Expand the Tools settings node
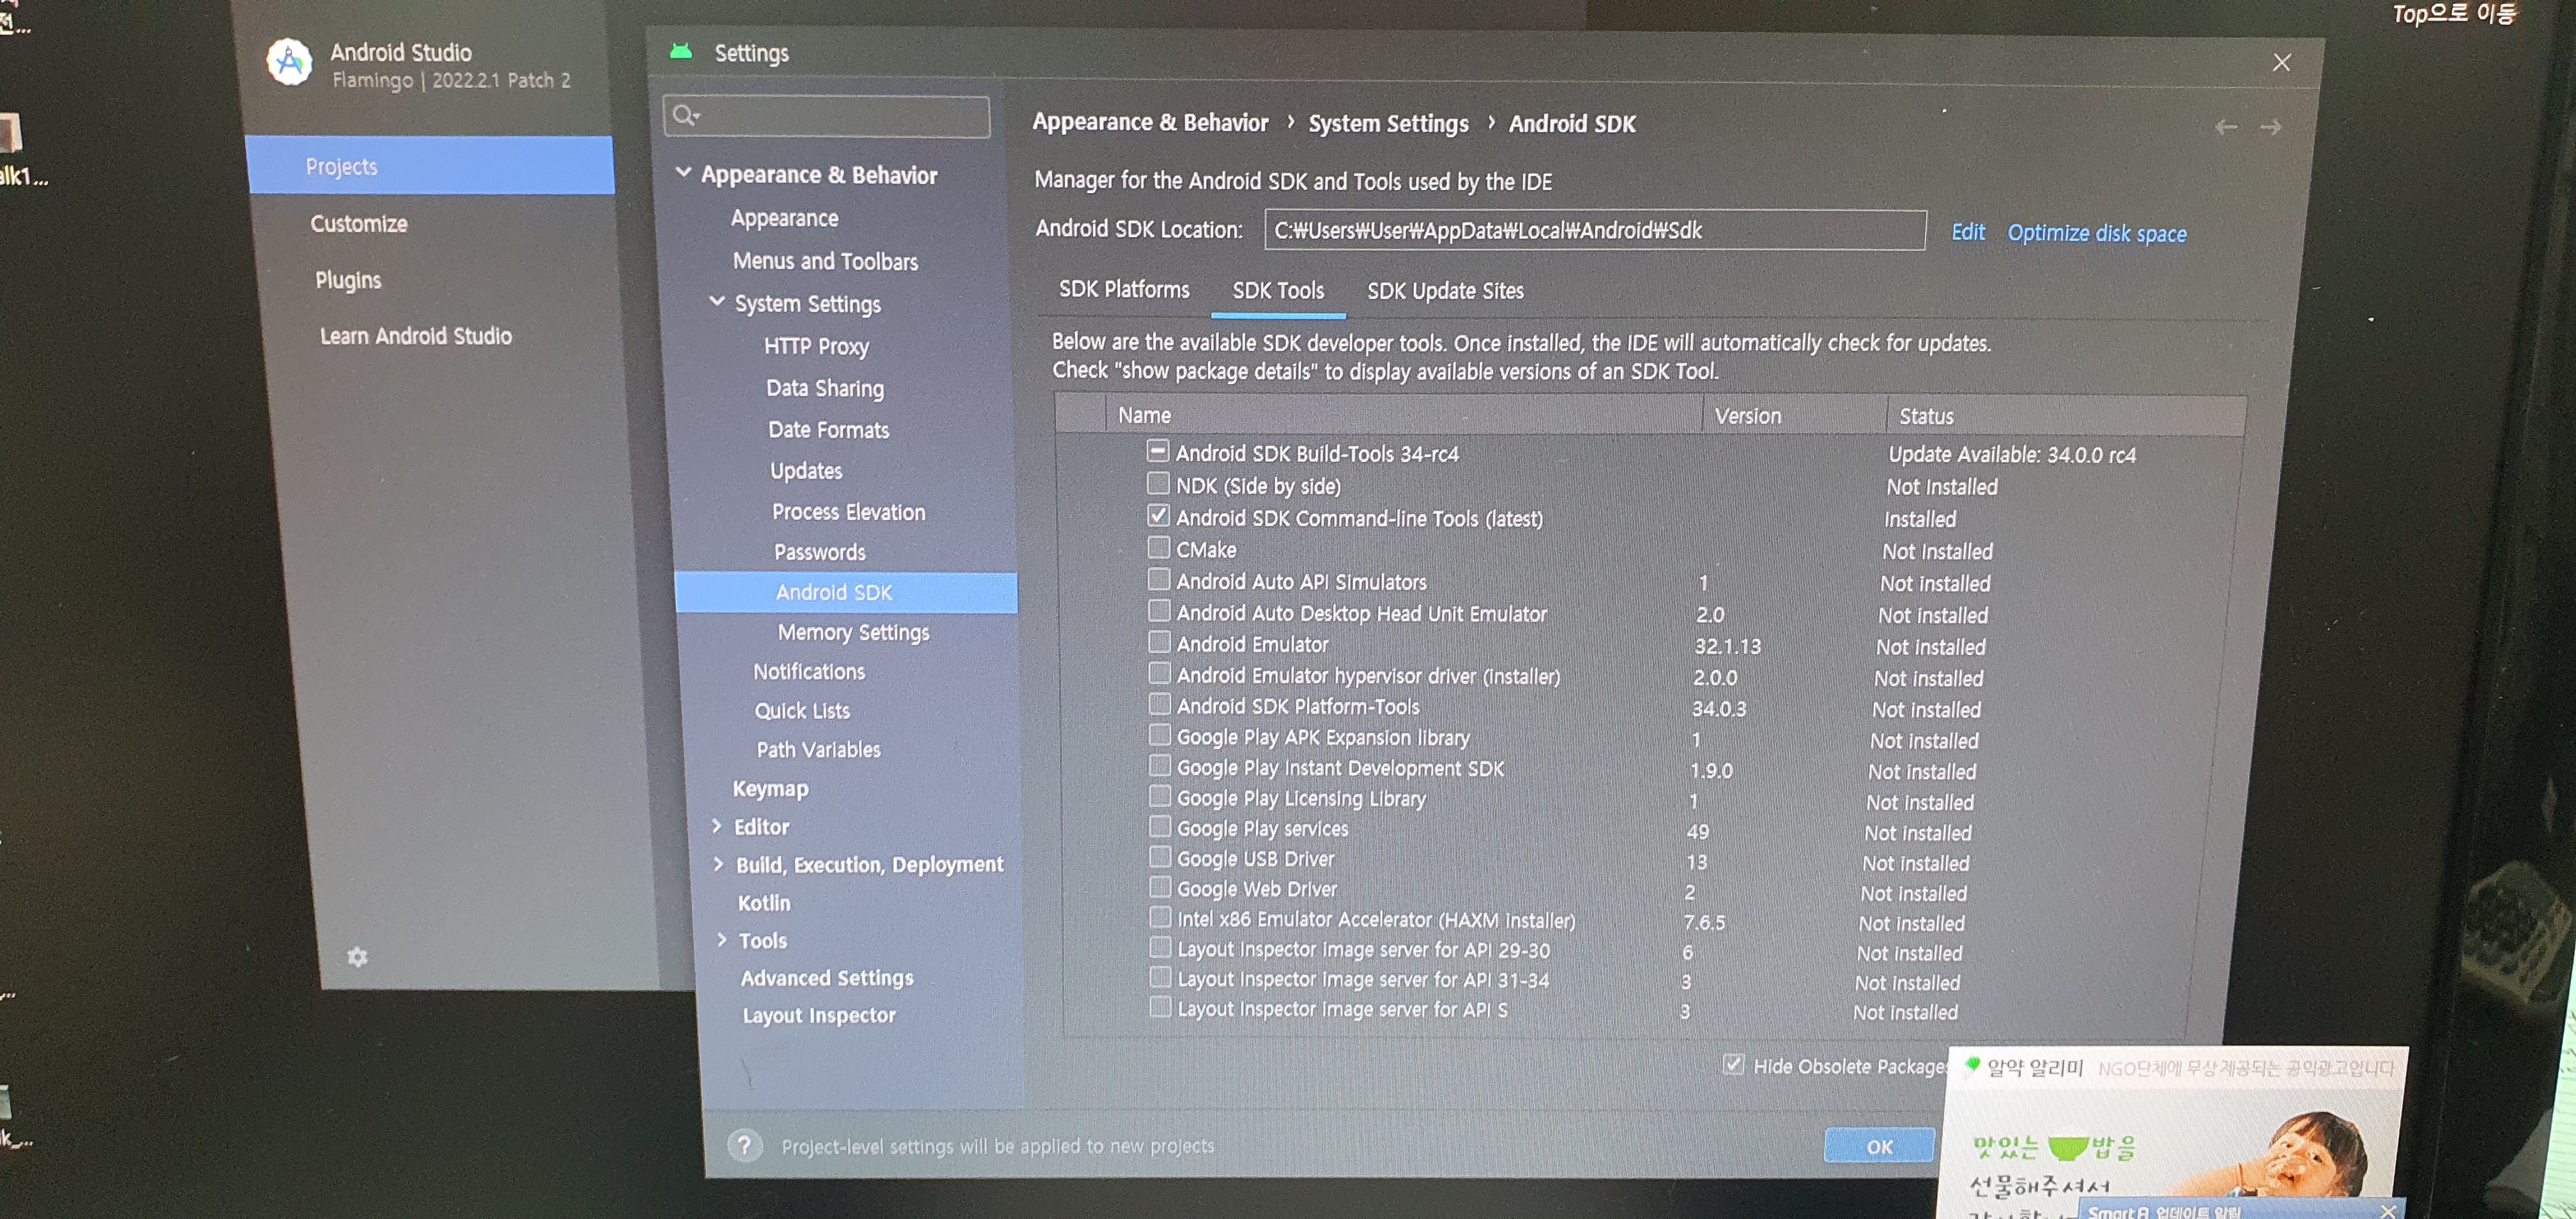This screenshot has height=1219, width=2576. pos(721,940)
